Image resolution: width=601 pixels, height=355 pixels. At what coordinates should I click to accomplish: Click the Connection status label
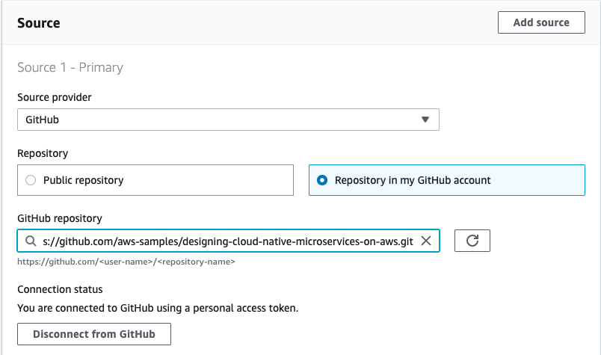coord(60,289)
